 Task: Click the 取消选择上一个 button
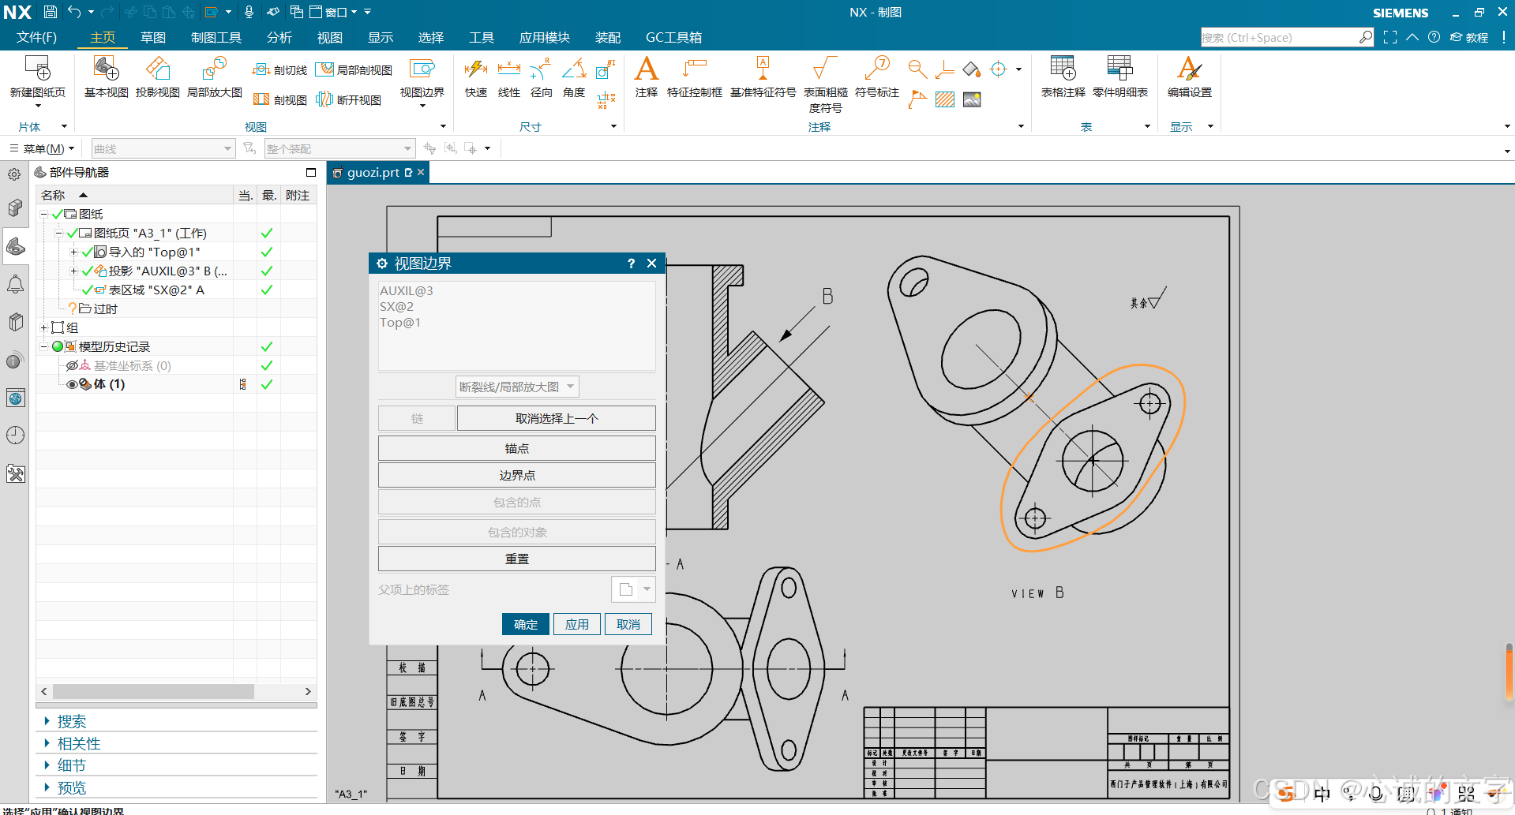557,418
